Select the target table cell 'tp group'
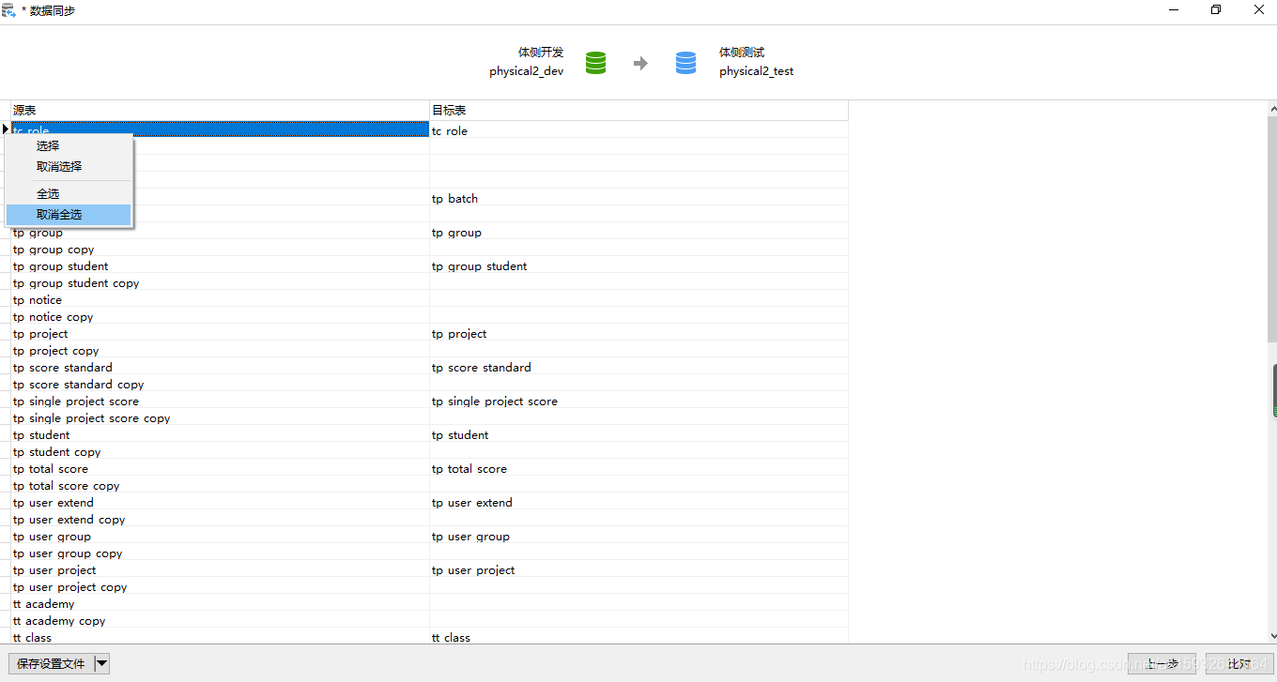Image resolution: width=1277 pixels, height=682 pixels. 638,233
